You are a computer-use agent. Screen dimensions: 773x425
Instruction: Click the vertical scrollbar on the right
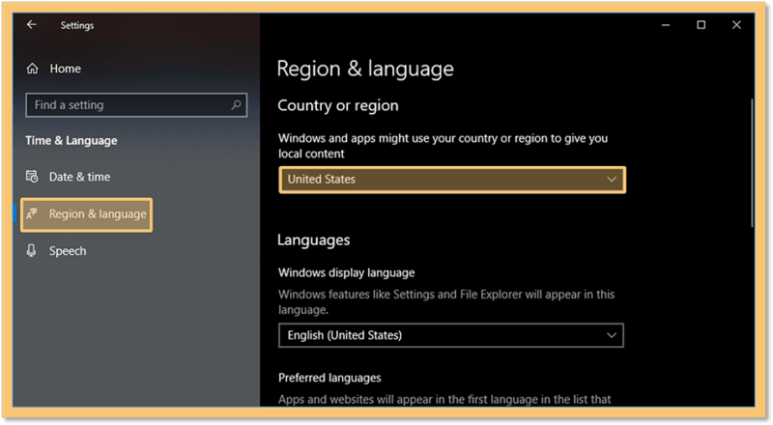[752, 162]
